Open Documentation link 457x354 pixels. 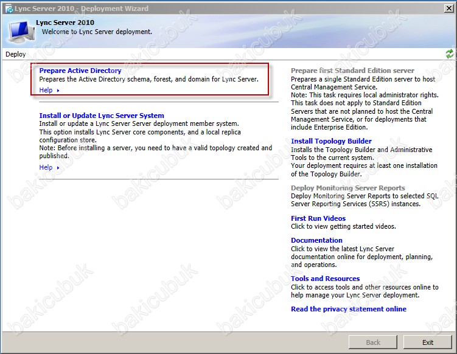coord(316,240)
